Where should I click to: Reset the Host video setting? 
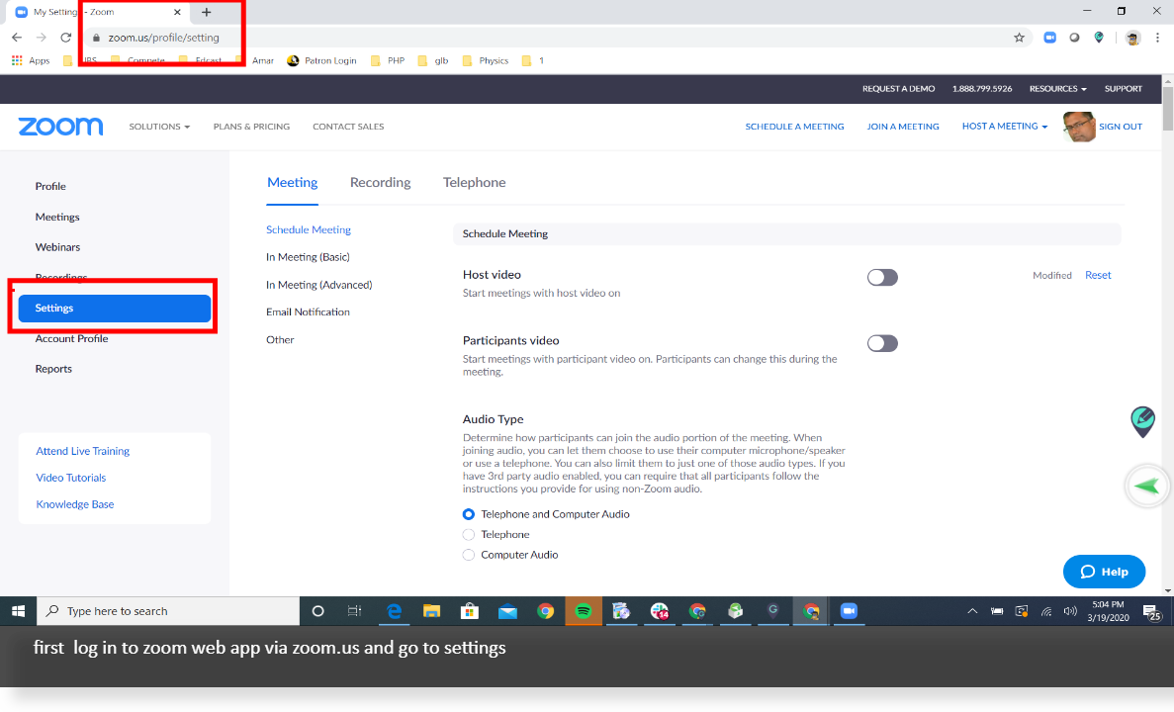point(1098,276)
